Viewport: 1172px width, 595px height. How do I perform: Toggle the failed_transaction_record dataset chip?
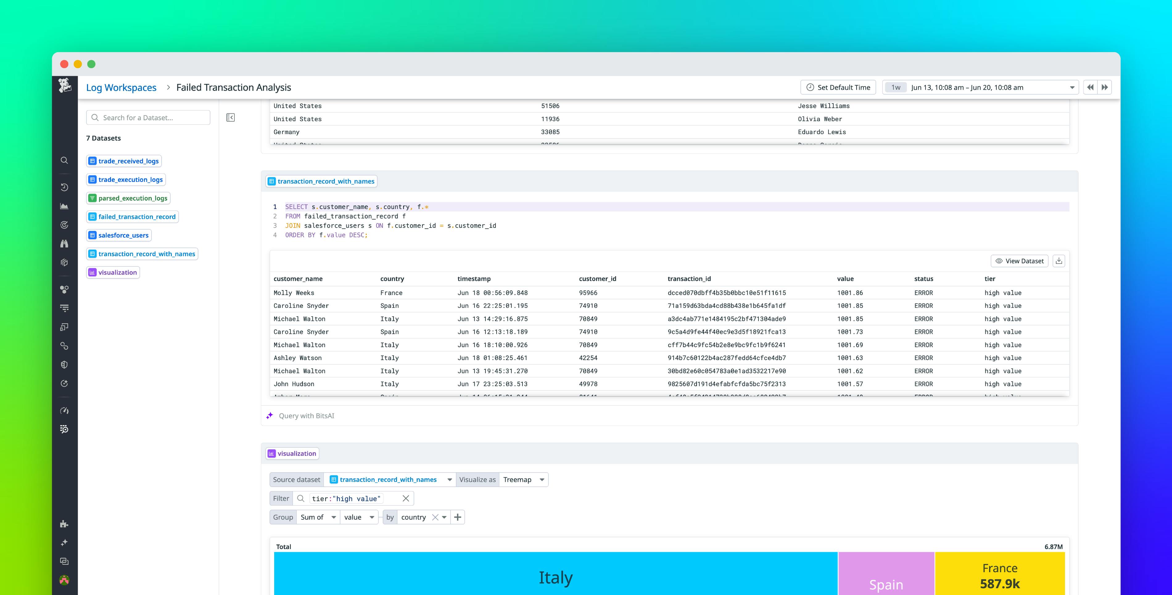(132, 216)
